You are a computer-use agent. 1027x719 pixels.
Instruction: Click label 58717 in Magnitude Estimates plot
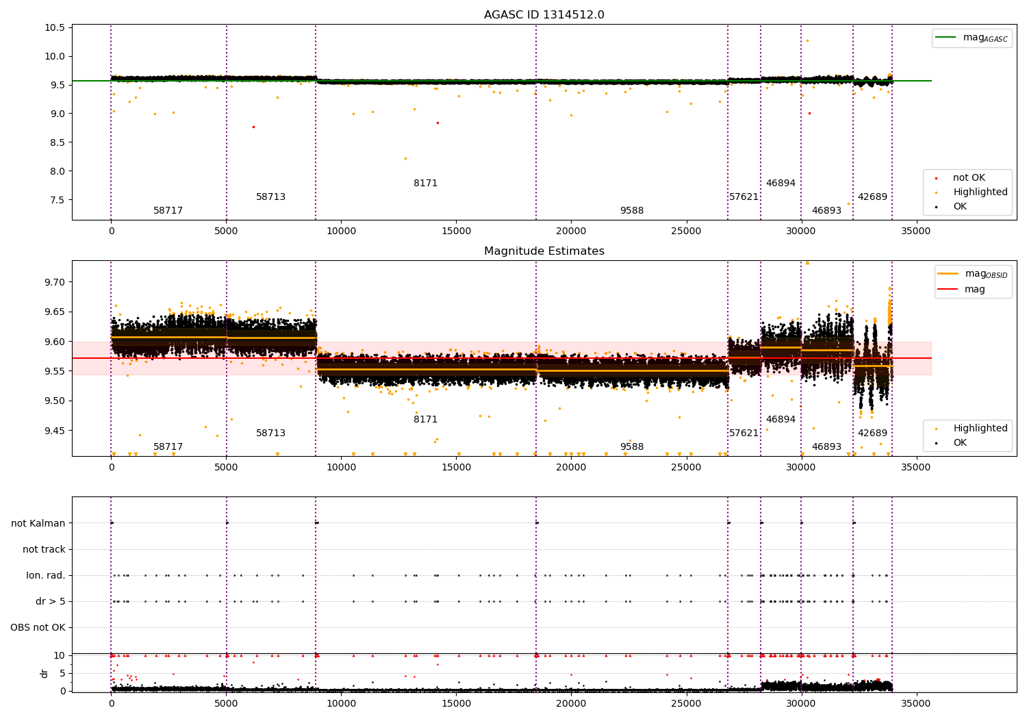coord(168,447)
